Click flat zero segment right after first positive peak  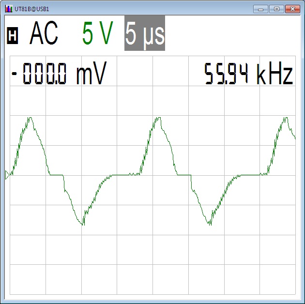[56, 175]
